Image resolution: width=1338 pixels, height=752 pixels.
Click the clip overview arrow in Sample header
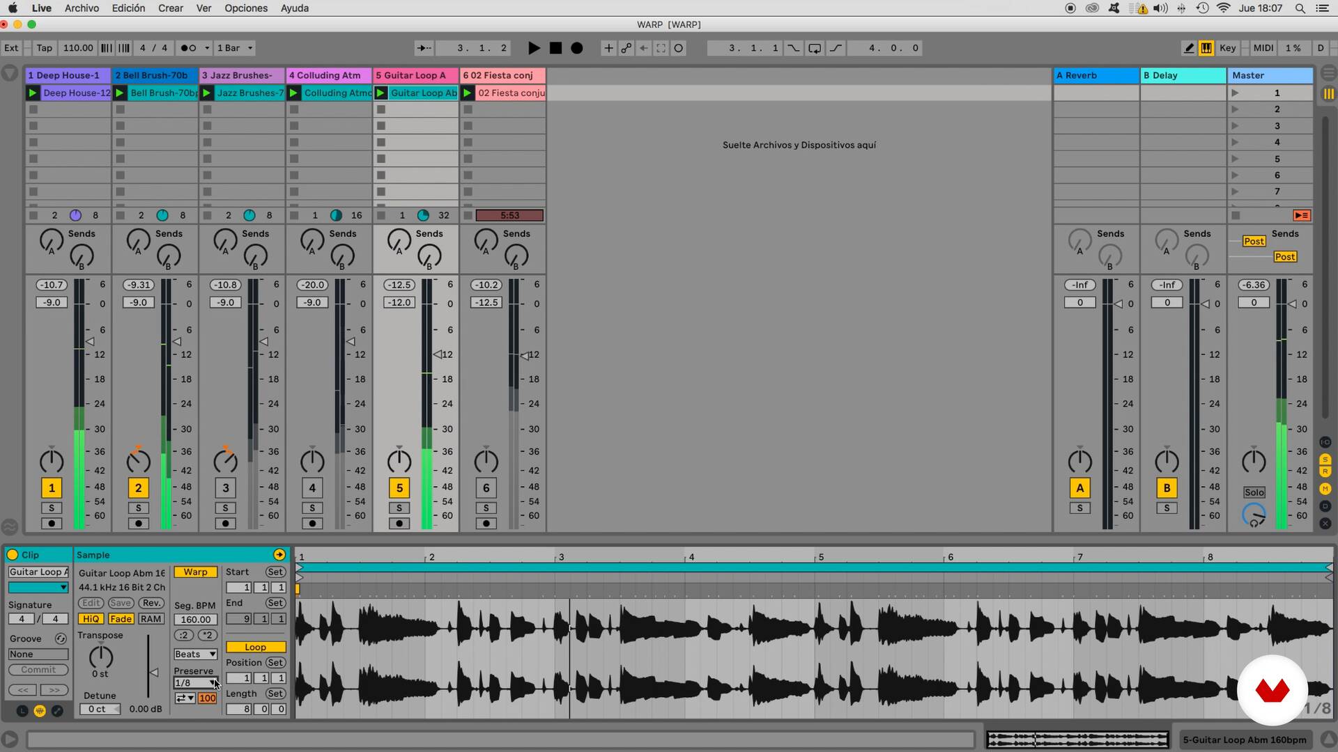tap(279, 554)
